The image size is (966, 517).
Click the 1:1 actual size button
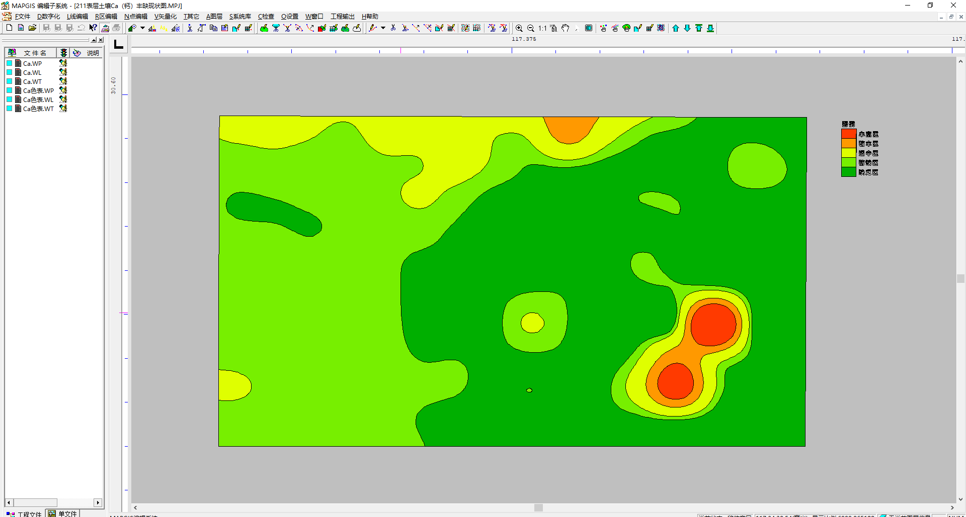click(x=542, y=29)
